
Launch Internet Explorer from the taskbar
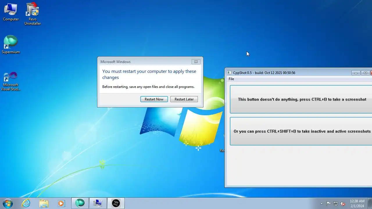coord(26,203)
